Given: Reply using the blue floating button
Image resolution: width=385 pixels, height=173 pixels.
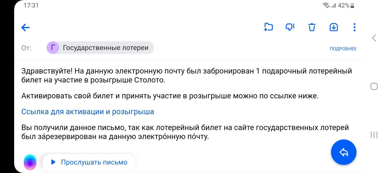Looking at the screenshot, I should pos(343,152).
